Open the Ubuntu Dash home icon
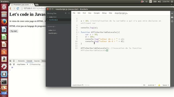The height and width of the screenshot is (97, 174). [4, 7]
